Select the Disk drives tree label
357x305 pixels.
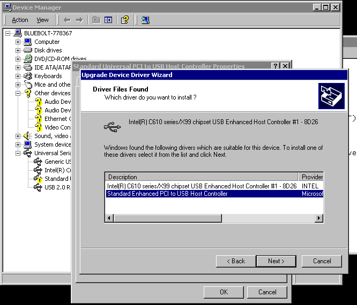(x=48, y=50)
